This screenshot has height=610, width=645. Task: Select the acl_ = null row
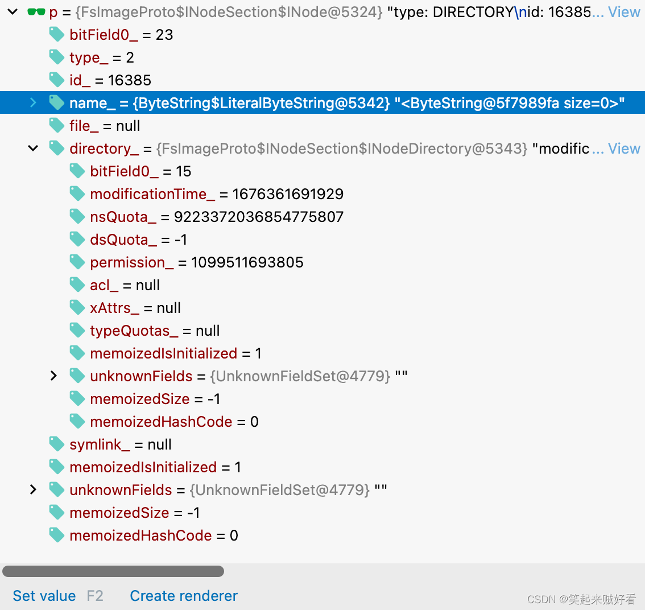coord(323,285)
